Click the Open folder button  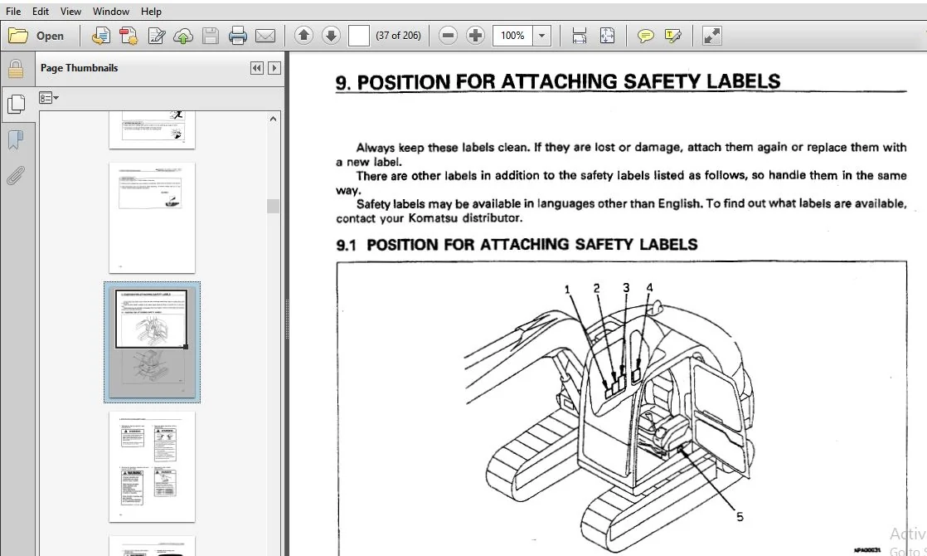click(36, 36)
